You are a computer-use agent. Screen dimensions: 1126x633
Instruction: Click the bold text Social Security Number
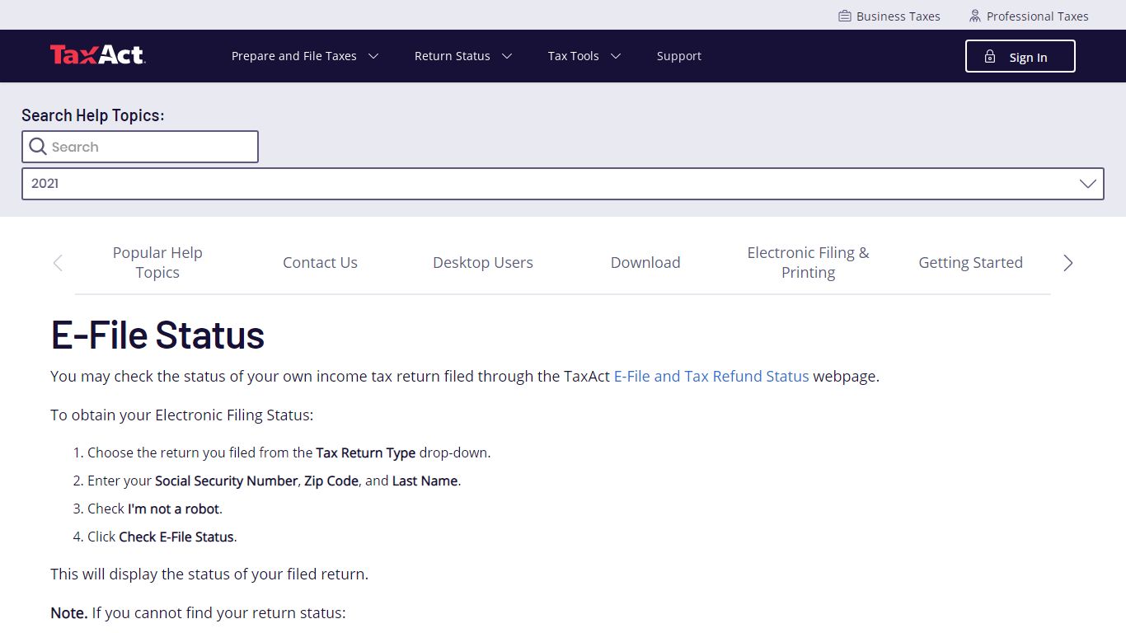pos(227,481)
